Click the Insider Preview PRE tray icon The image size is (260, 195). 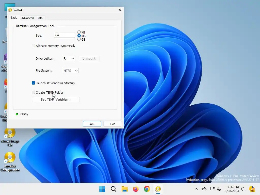252,189
